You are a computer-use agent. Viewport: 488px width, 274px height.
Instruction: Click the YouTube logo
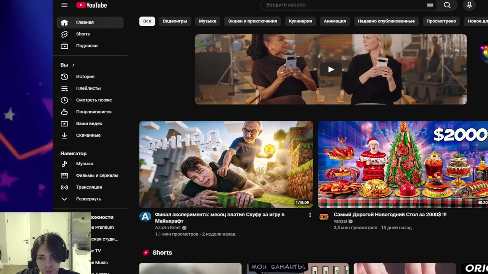point(91,5)
